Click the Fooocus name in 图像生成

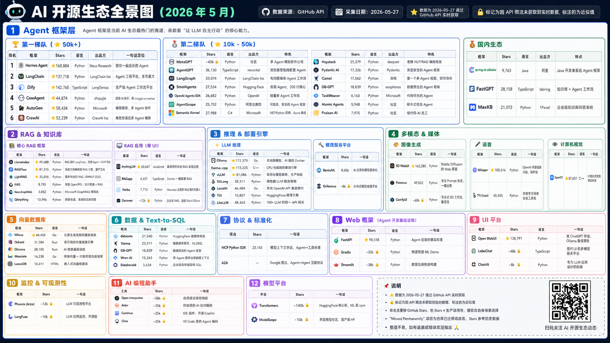coord(401,183)
